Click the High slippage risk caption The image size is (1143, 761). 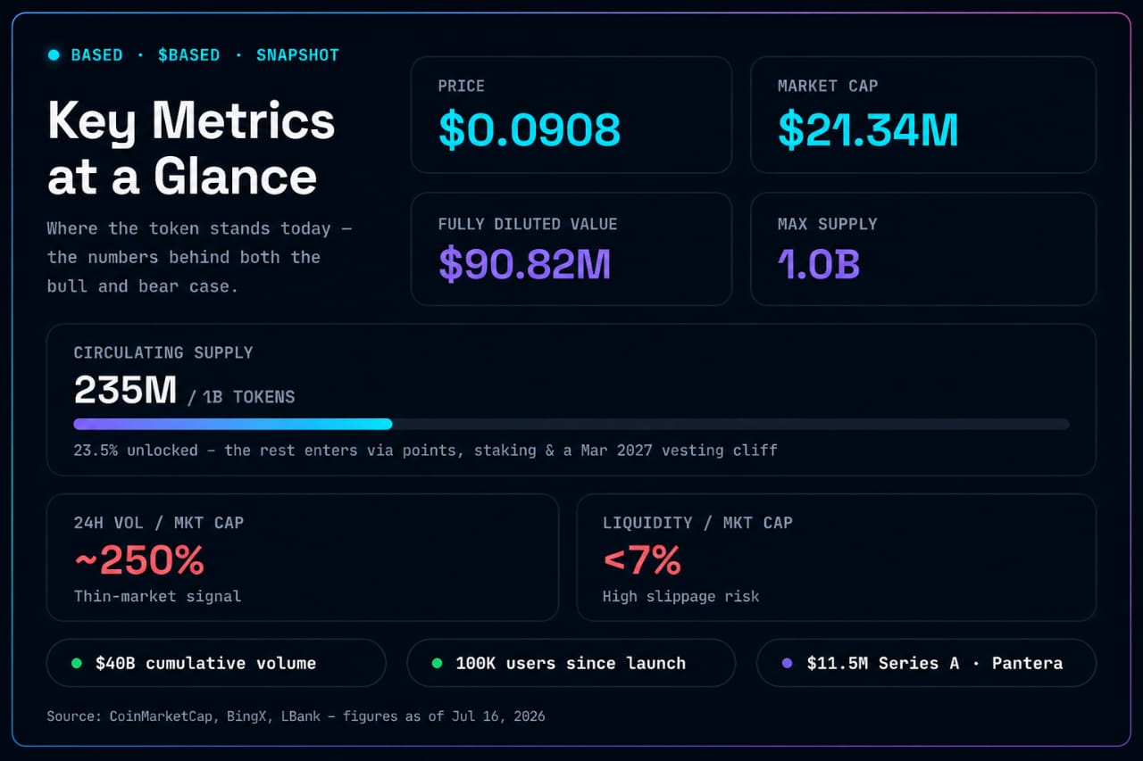pos(680,596)
